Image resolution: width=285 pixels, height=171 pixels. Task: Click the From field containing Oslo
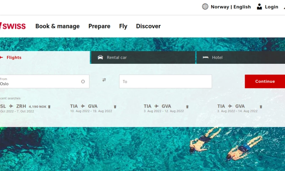coord(44,82)
